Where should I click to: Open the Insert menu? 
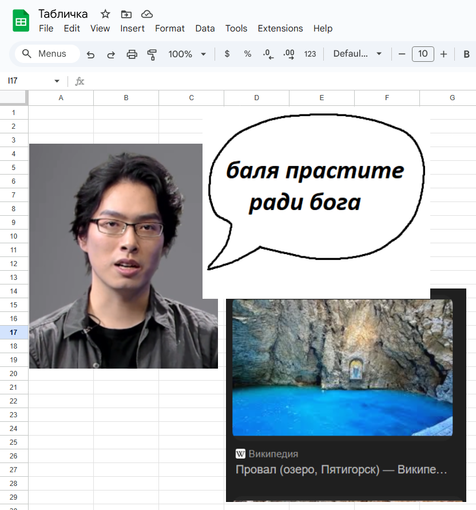point(132,28)
